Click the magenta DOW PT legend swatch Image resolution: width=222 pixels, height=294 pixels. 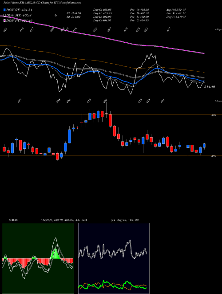[5, 20]
